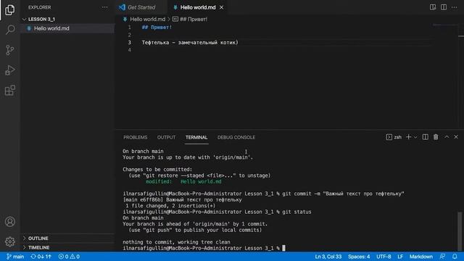464x261 pixels.
Task: Open editor more actions ellipsis
Action: click(455, 7)
